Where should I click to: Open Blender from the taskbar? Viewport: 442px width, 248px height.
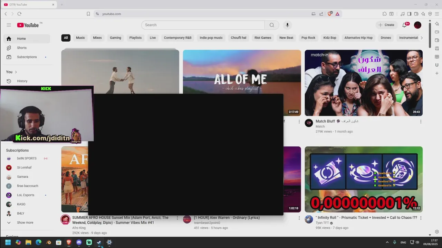coord(48,242)
